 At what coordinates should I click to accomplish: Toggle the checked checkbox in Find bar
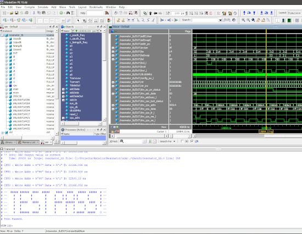tap(192, 141)
